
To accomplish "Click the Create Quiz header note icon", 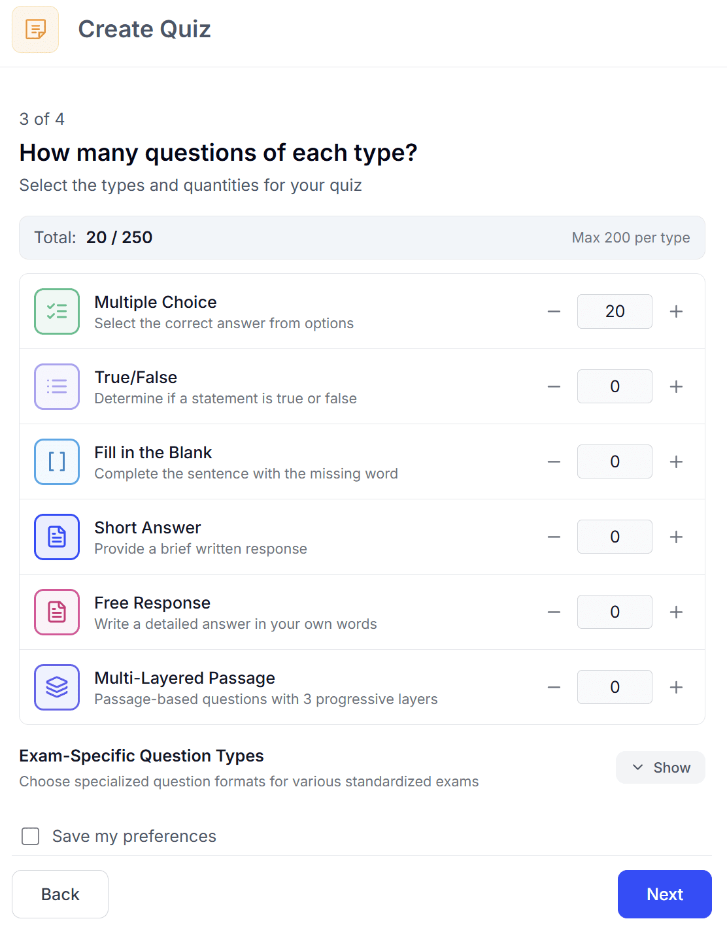I will pos(35,29).
